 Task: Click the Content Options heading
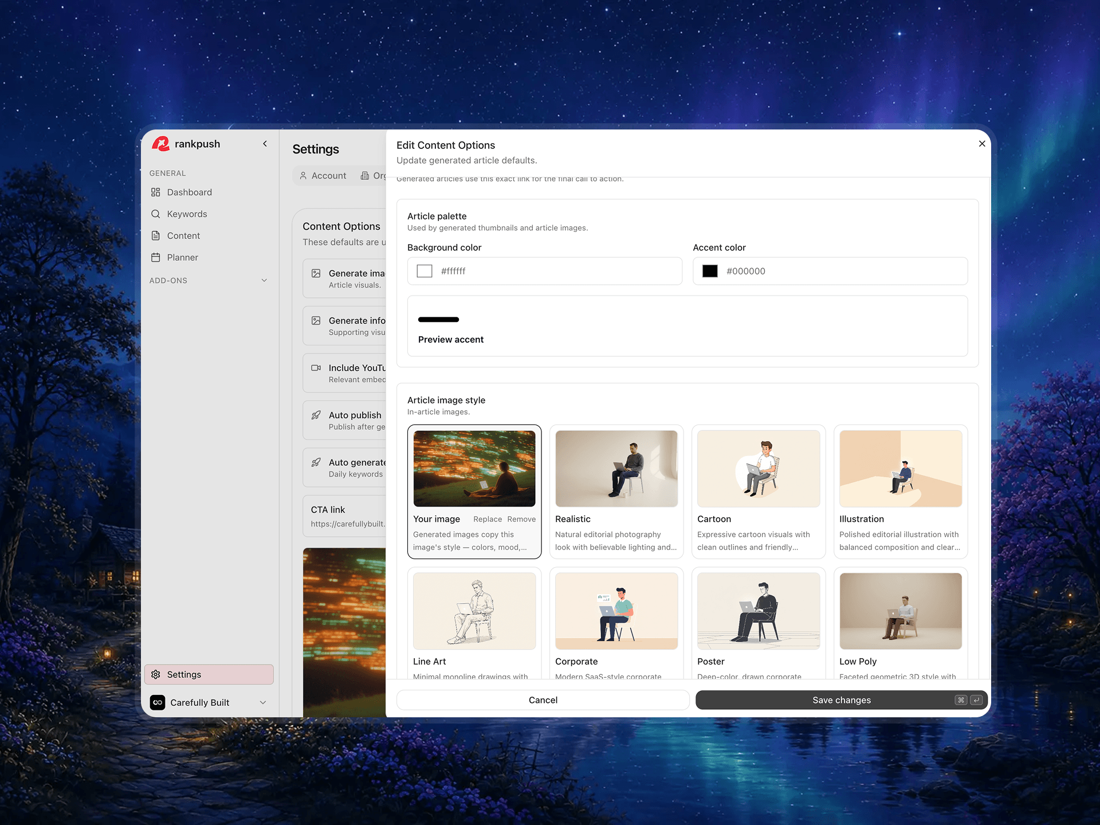(x=341, y=226)
